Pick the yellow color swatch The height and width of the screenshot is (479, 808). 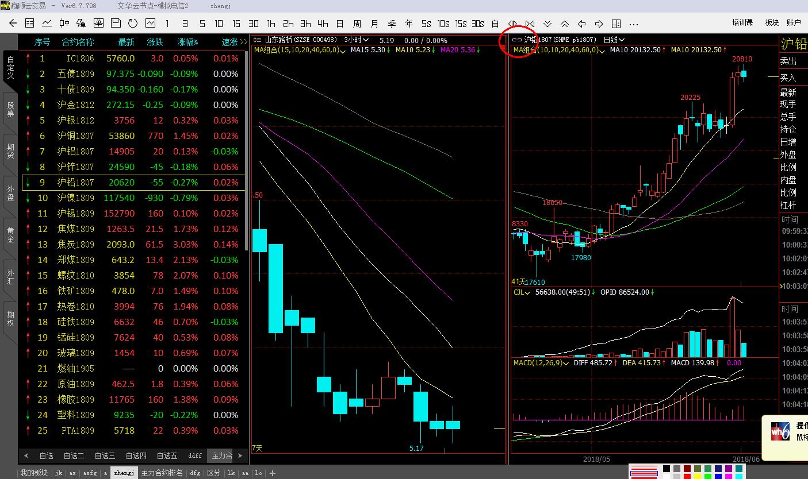(697, 476)
